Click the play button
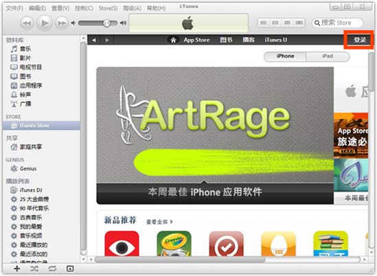The width and height of the screenshot is (377, 276). click(x=44, y=23)
